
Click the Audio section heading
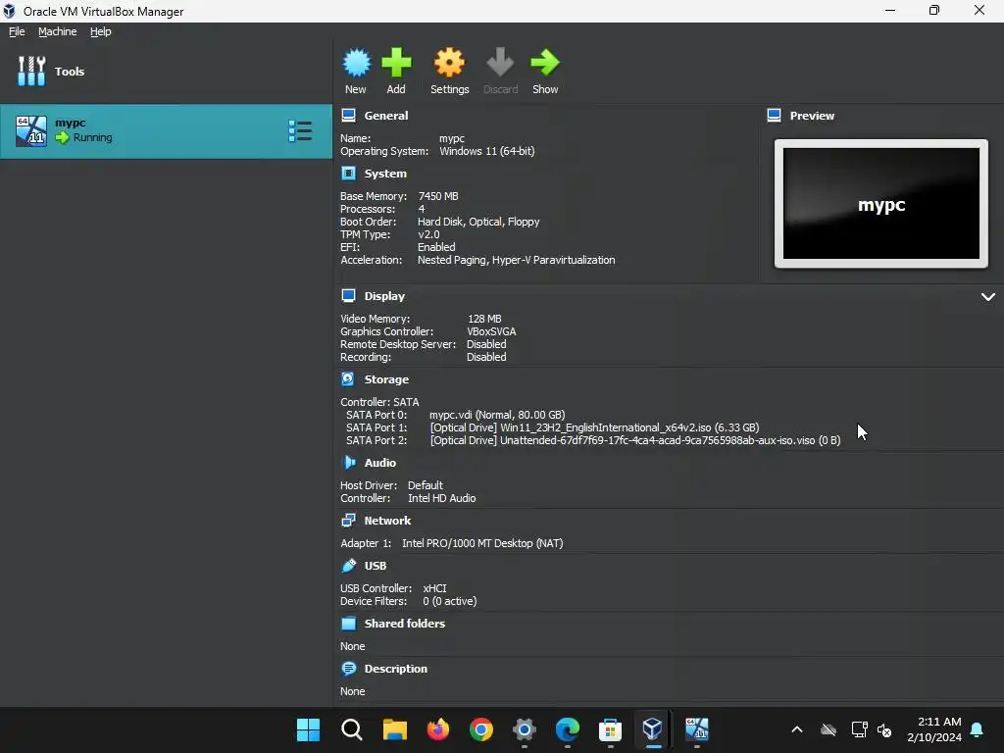(x=380, y=463)
